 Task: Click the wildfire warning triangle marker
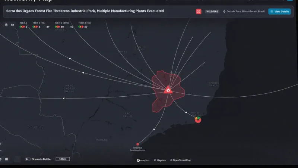coord(168,90)
